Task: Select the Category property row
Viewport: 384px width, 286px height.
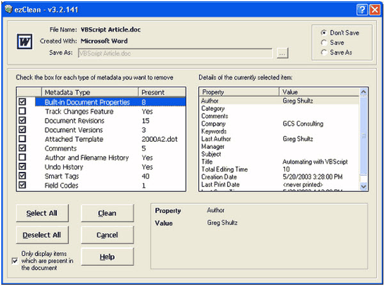Action: pos(280,108)
